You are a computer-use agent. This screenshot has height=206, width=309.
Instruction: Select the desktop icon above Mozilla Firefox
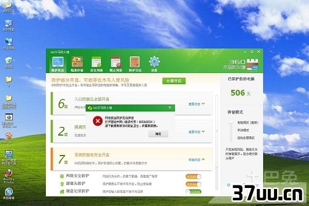(x=9, y=157)
